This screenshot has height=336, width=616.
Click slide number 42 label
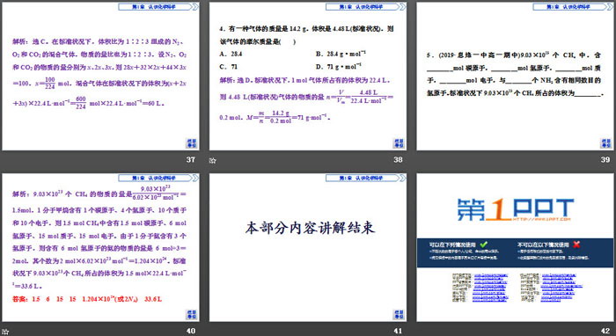[605, 331]
